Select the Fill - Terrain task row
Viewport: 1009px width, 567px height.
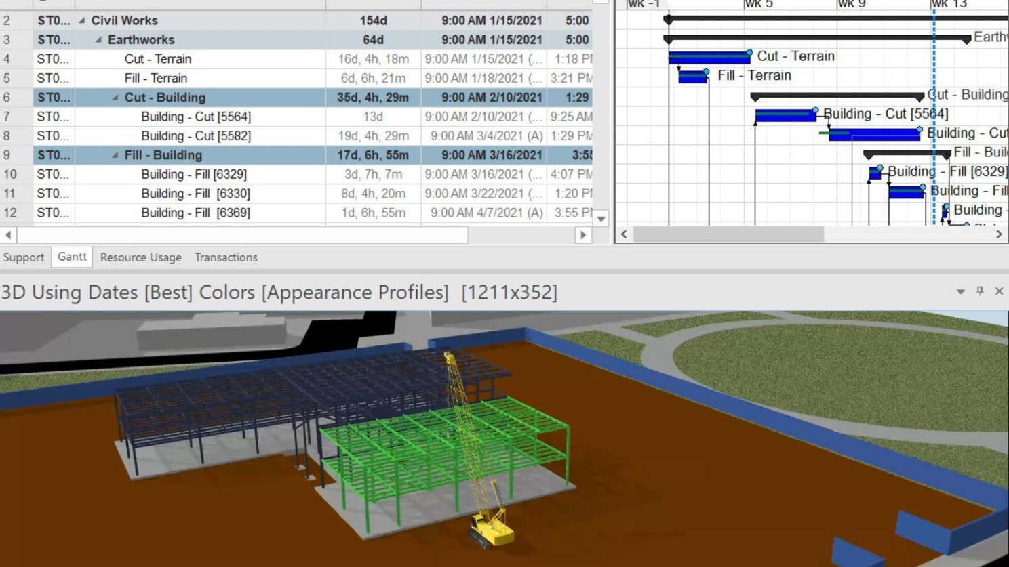pos(296,78)
